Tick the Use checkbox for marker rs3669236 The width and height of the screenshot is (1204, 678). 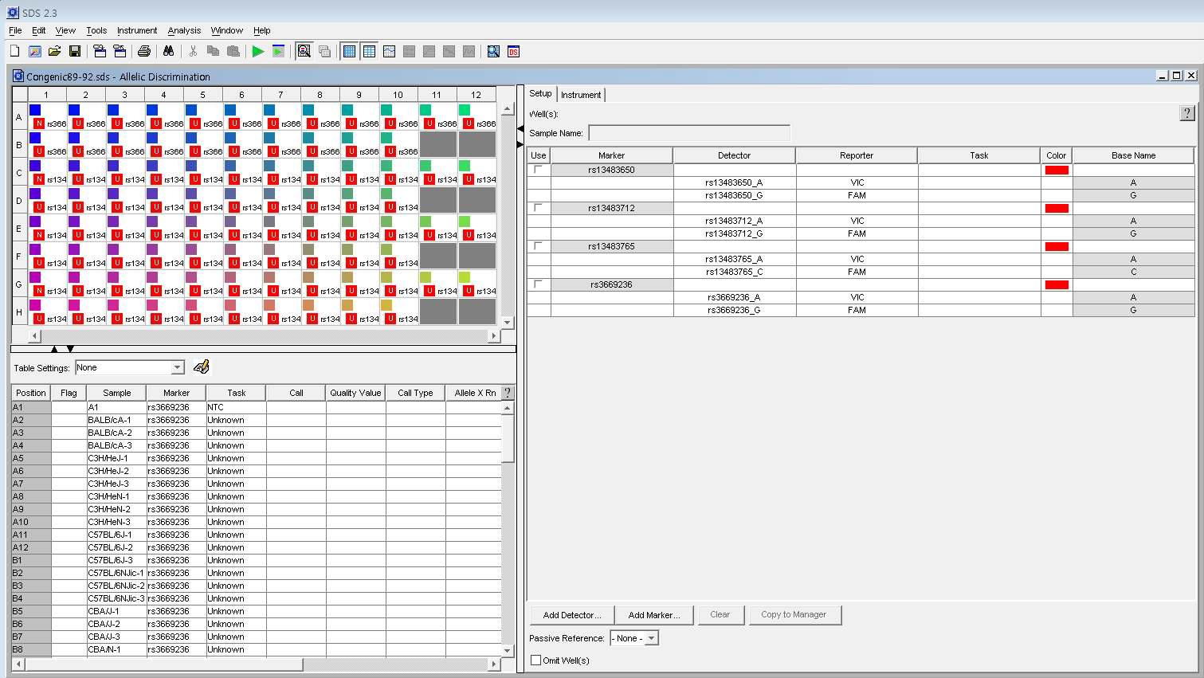[x=538, y=284]
